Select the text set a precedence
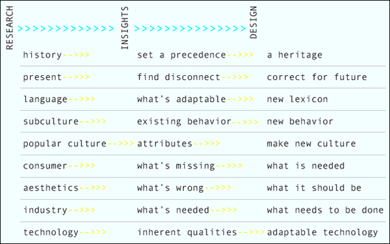The width and height of the screenshot is (390, 244). (181, 55)
